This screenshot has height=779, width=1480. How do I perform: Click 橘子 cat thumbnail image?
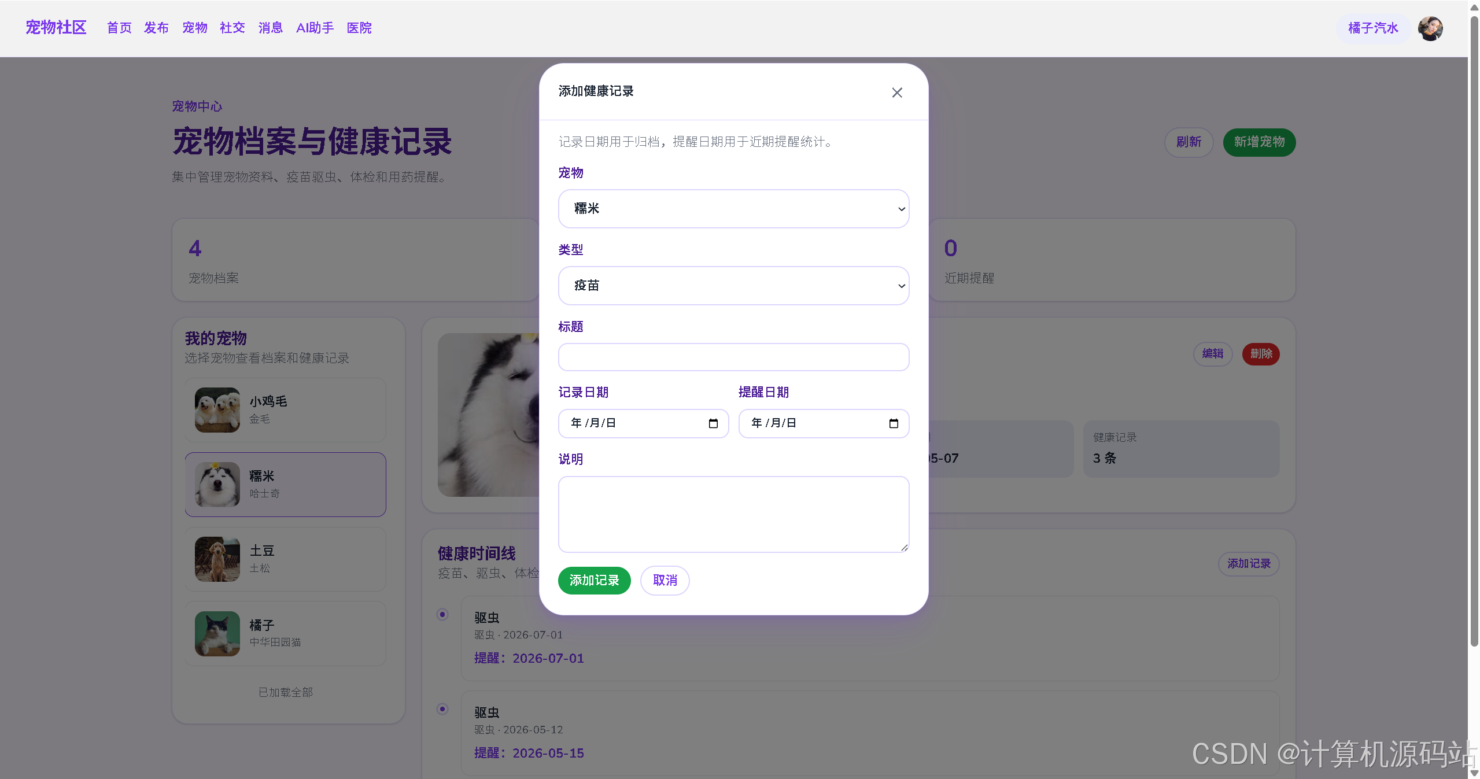(217, 634)
